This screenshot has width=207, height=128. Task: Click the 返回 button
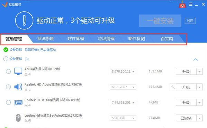click(190, 21)
